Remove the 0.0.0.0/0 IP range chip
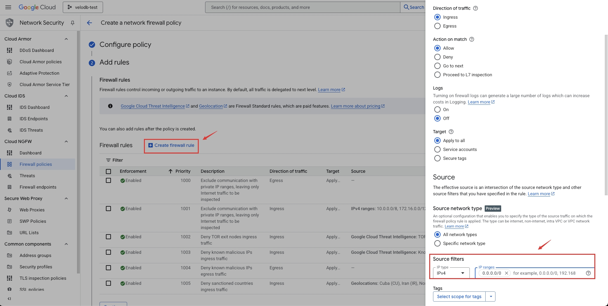This screenshot has width=608, height=306. tap(506, 273)
